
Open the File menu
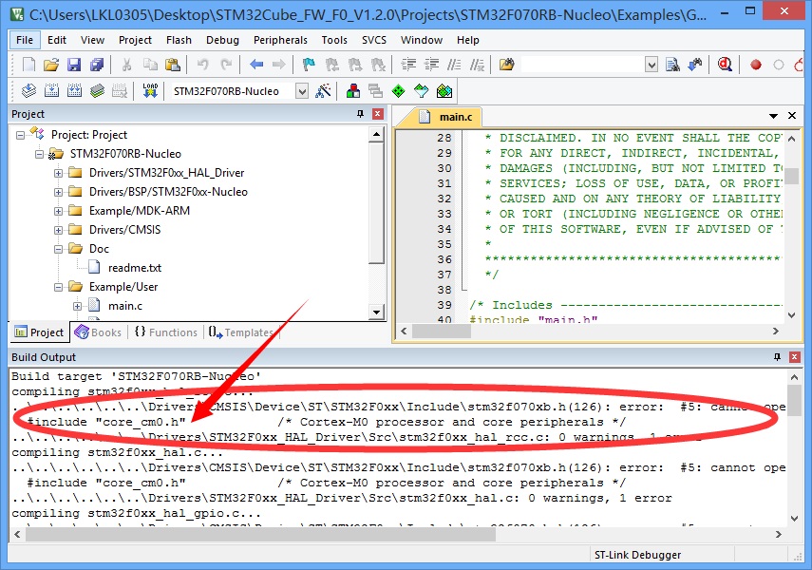(x=25, y=40)
